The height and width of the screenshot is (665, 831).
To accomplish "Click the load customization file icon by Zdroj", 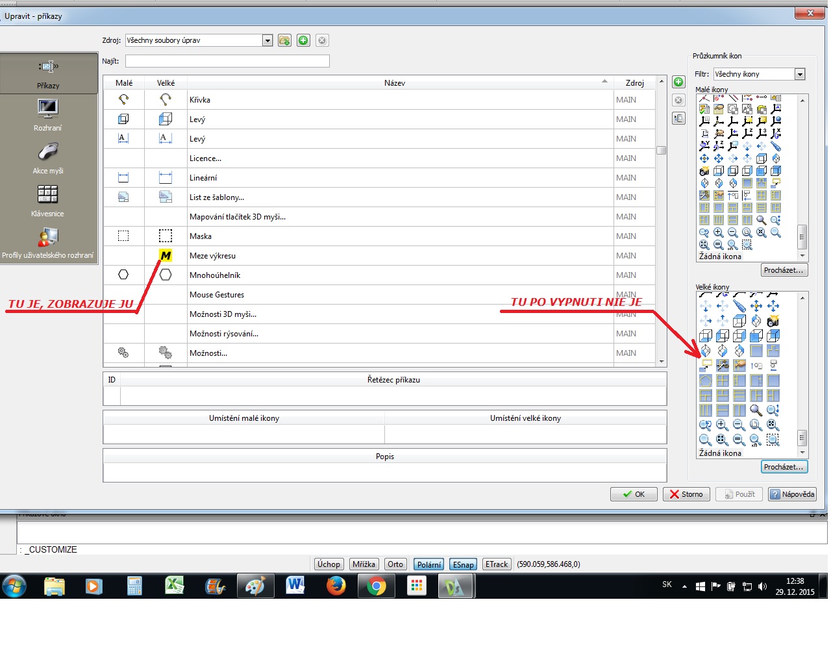I will tap(284, 40).
